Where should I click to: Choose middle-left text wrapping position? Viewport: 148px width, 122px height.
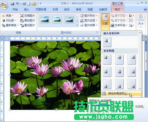click(x=107, y=72)
